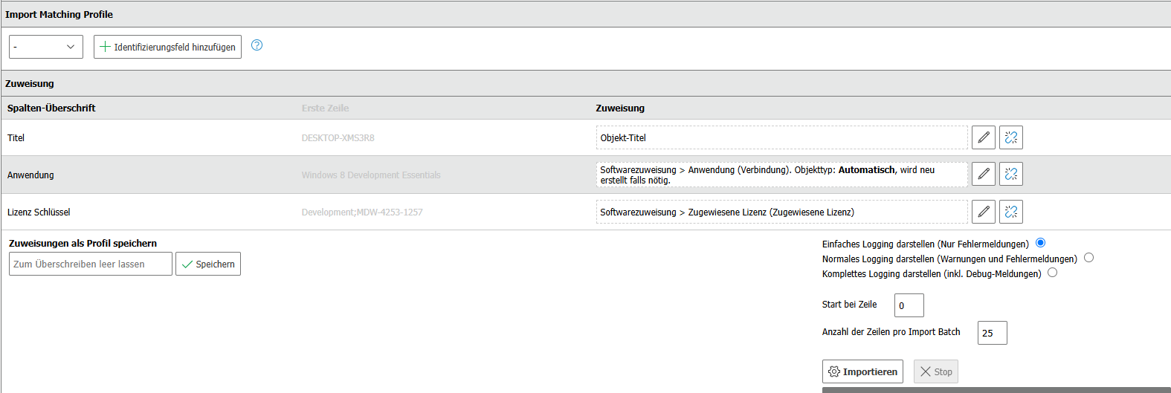1171x393 pixels.
Task: Click the Objekt-Titel assignment box
Action: click(781, 137)
